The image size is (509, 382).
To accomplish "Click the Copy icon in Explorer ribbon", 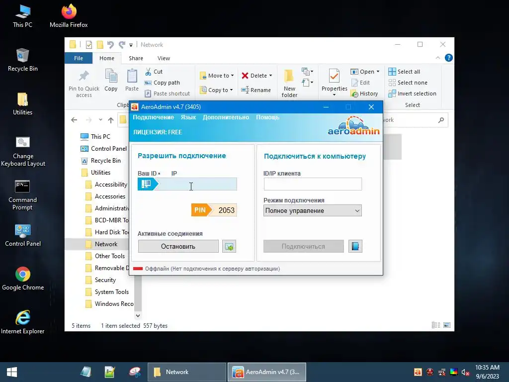I will coord(111,76).
